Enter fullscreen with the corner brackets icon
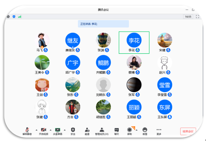The width and height of the screenshot is (206, 141). [x=197, y=17]
